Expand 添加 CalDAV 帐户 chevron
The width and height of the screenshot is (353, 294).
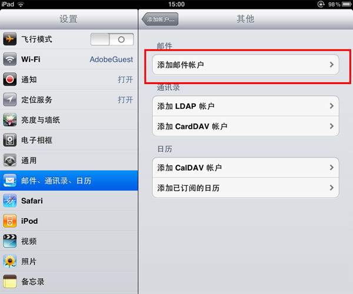332,168
